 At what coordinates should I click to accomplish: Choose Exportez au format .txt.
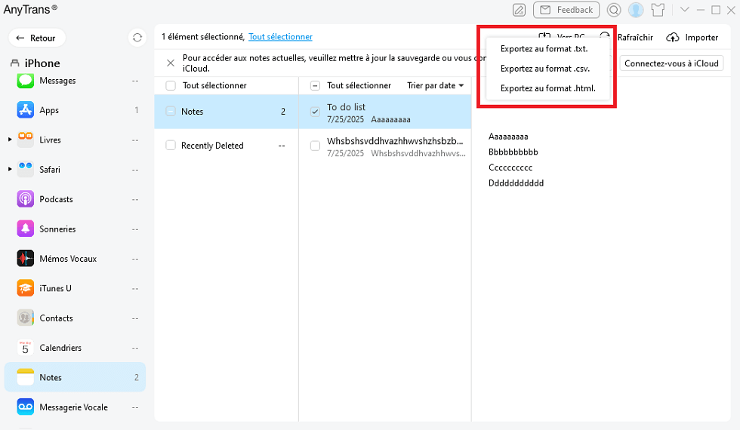(544, 49)
